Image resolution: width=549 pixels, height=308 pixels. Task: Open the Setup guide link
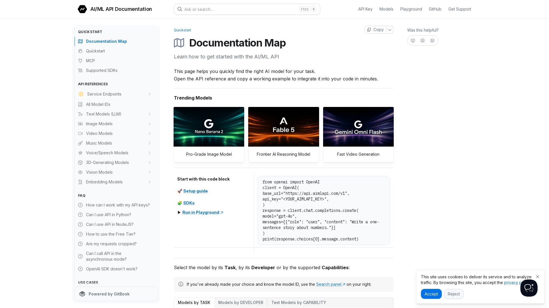pos(195,191)
